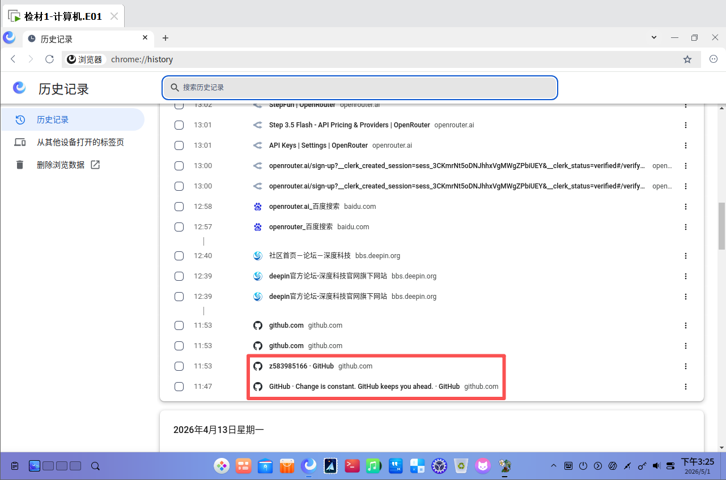726x480 pixels.
Task: Open a new browser tab
Action: pos(165,38)
